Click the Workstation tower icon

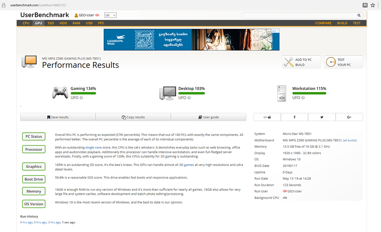pos(282,93)
